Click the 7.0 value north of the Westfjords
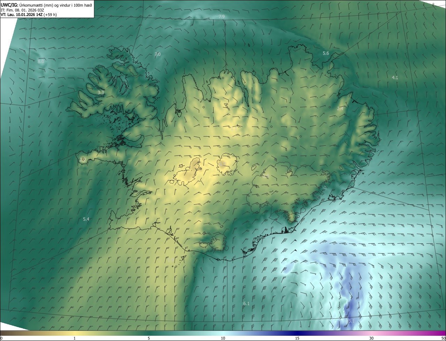This screenshot has height=341, width=446. point(157,54)
